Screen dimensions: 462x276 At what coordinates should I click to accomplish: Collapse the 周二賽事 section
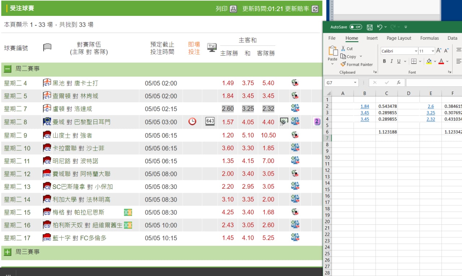[8, 69]
